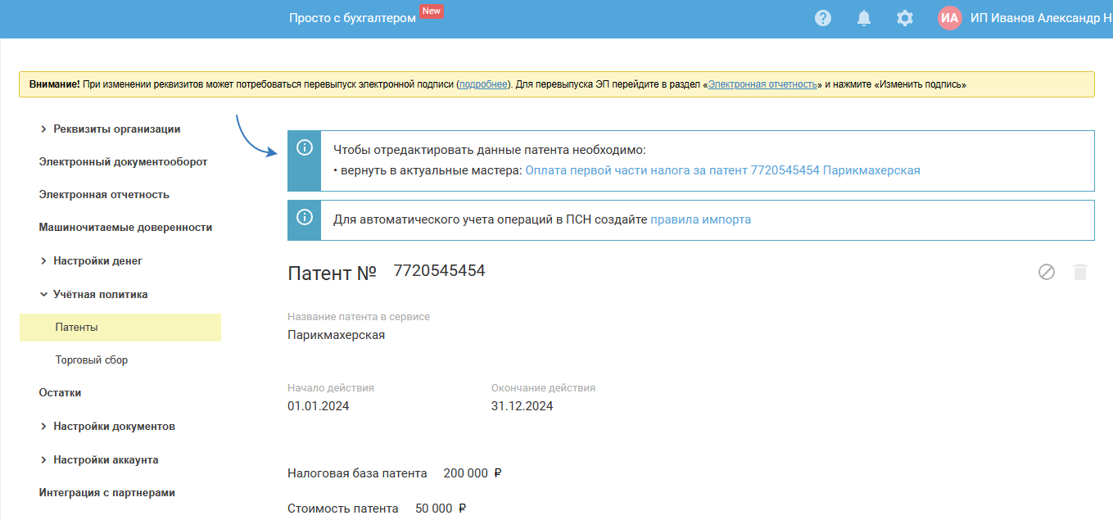Click Реквизиты организации label
This screenshot has height=520, width=1113.
click(x=117, y=129)
